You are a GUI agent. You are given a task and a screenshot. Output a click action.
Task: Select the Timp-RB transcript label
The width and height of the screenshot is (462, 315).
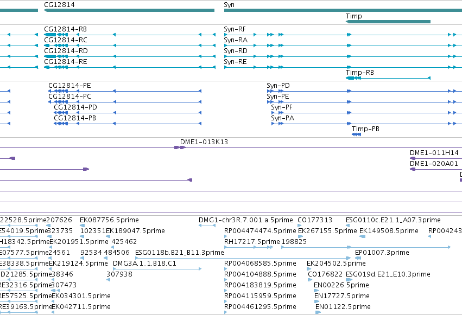click(x=360, y=73)
